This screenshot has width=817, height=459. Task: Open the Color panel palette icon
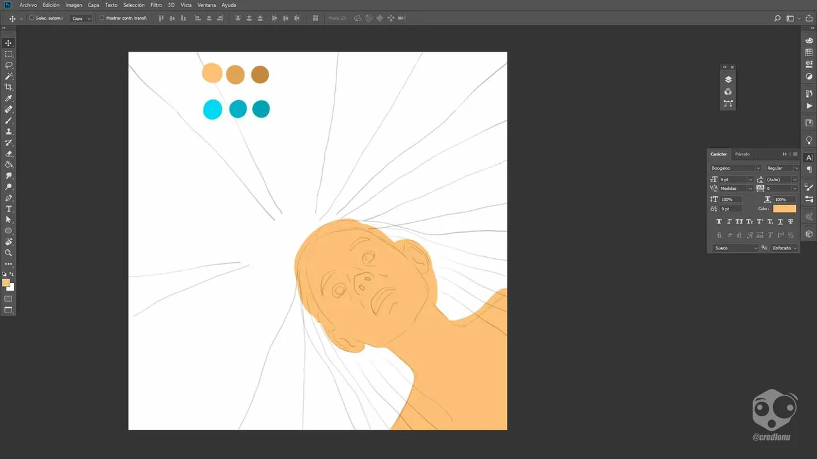point(809,41)
